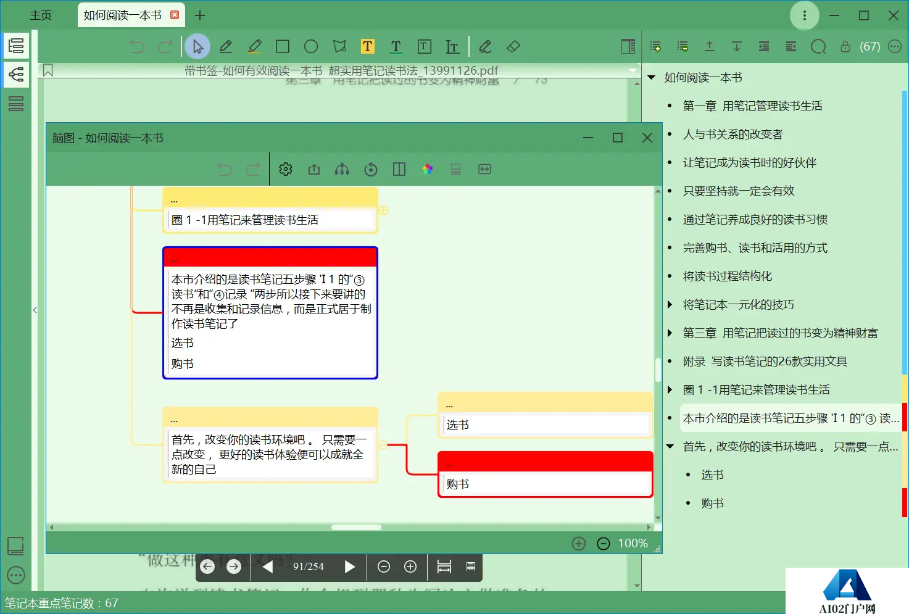The width and height of the screenshot is (909, 614).
Task: Select the arrow pointer tool
Action: (197, 46)
